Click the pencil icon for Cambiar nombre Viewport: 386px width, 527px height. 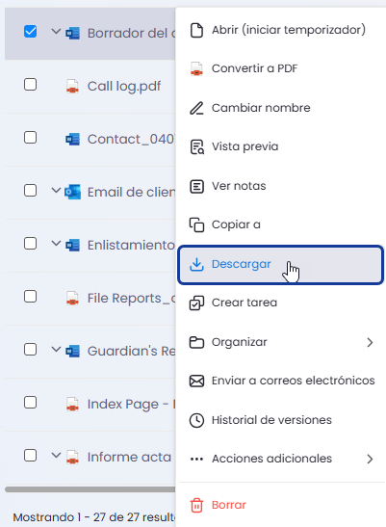coord(196,108)
